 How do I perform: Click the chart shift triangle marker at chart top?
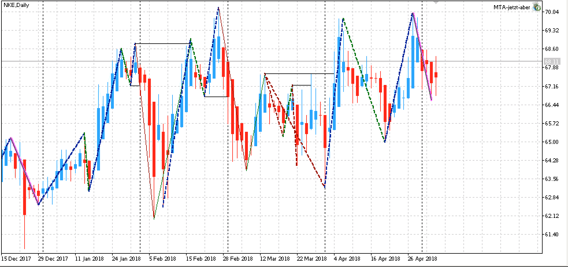click(436, 2)
